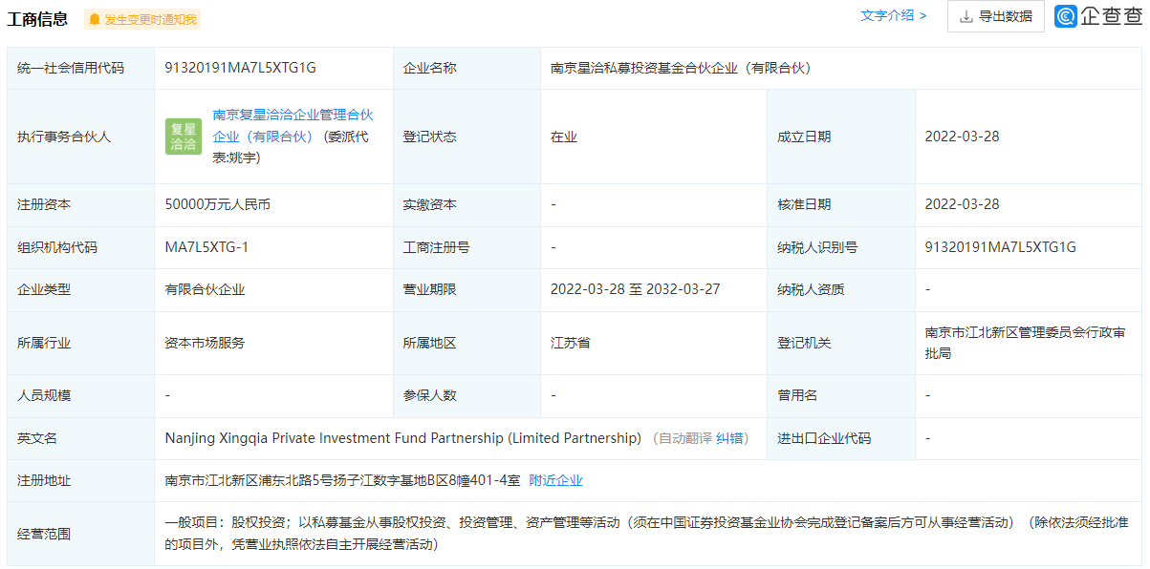Click 自动翻译 note text

pyautogui.click(x=685, y=438)
